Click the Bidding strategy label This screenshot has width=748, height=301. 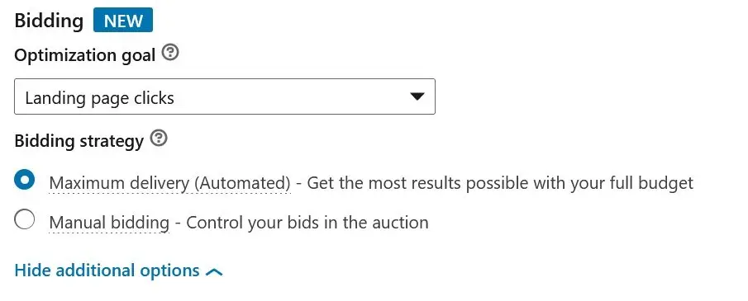tap(79, 142)
